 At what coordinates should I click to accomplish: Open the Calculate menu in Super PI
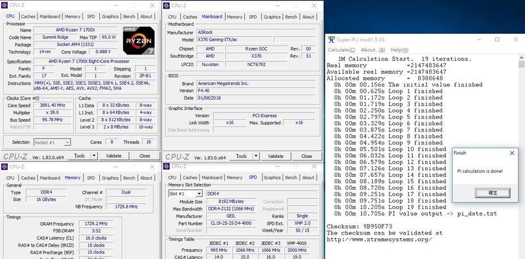click(341, 50)
